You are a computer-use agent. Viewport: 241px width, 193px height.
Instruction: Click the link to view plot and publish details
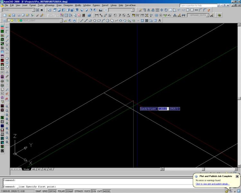(212, 184)
